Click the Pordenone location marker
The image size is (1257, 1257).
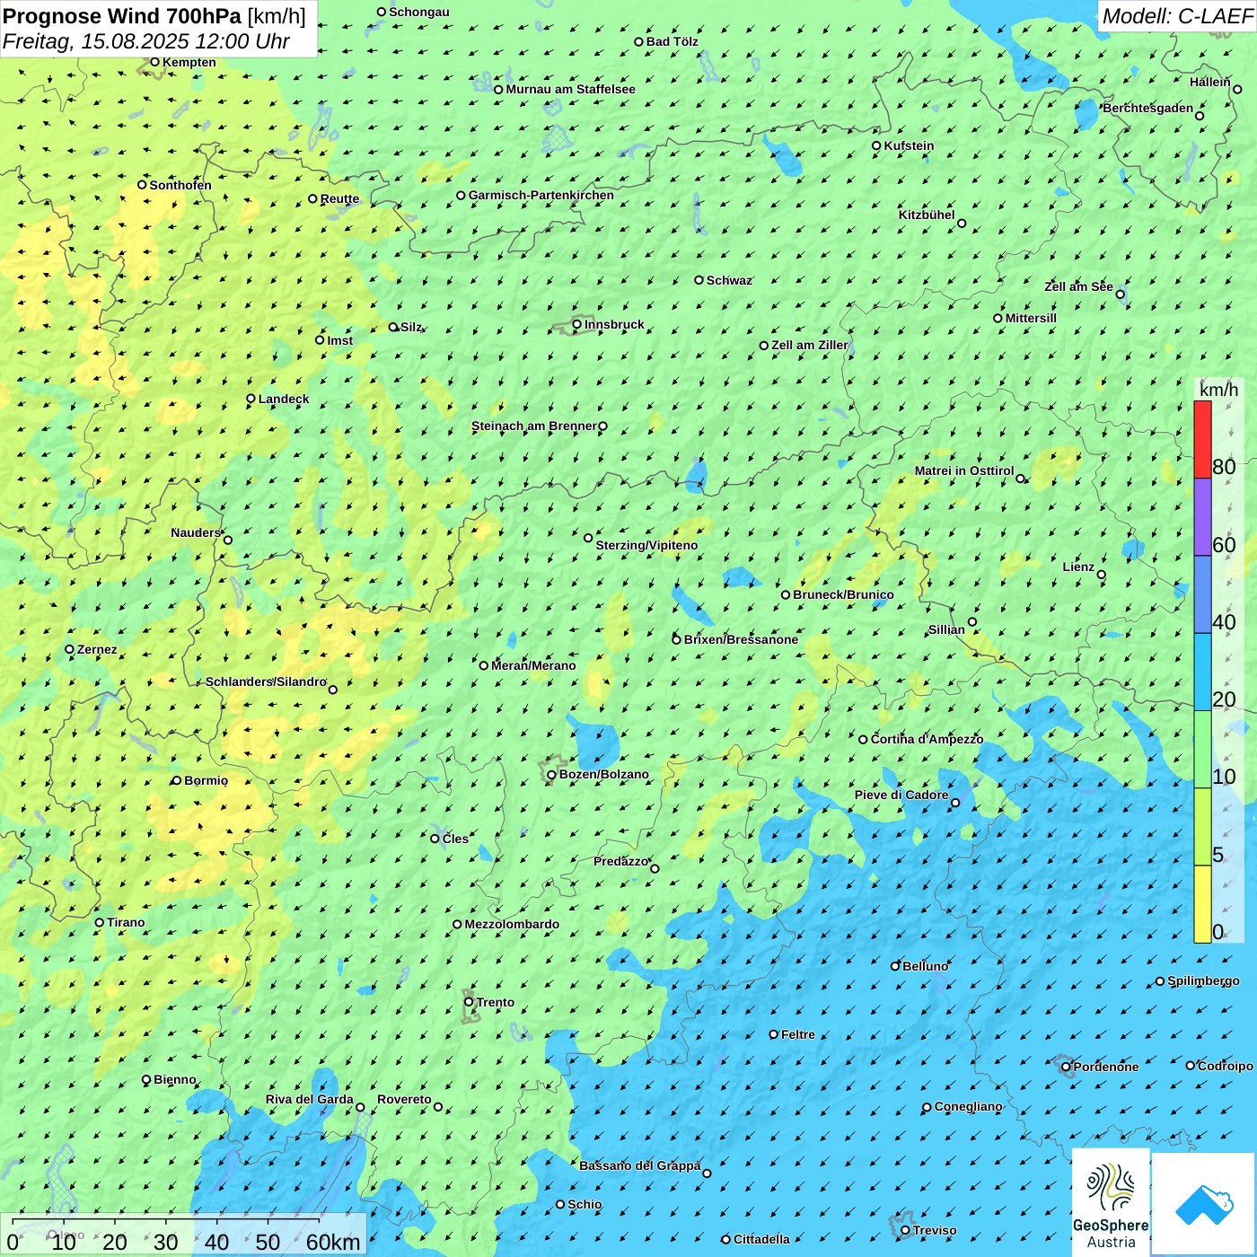click(1066, 1067)
